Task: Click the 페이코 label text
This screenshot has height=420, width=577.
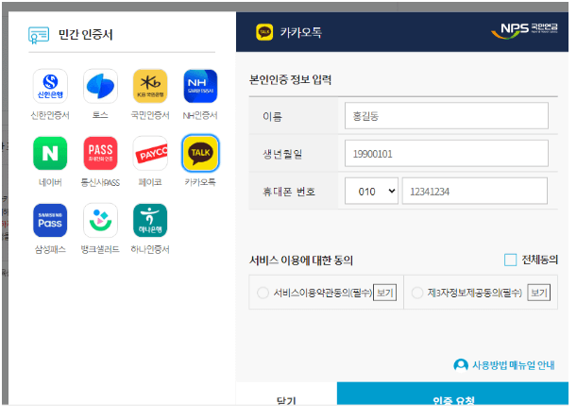Action: [150, 182]
